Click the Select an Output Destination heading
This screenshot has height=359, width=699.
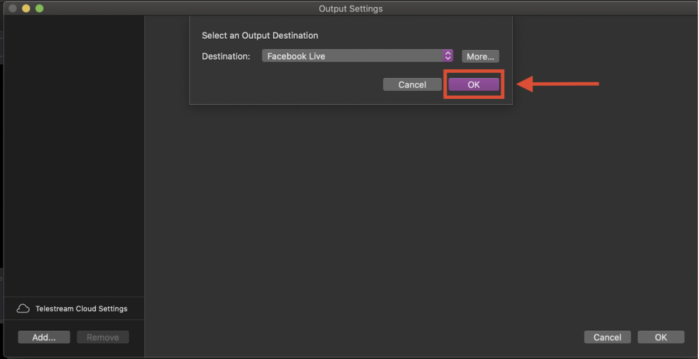[260, 35]
